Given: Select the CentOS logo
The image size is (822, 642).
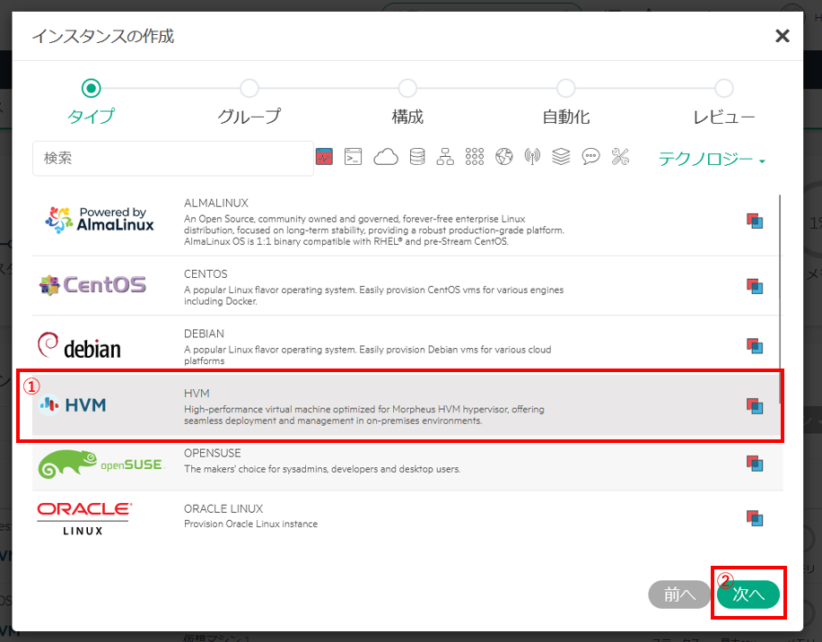Looking at the screenshot, I should click(x=92, y=285).
